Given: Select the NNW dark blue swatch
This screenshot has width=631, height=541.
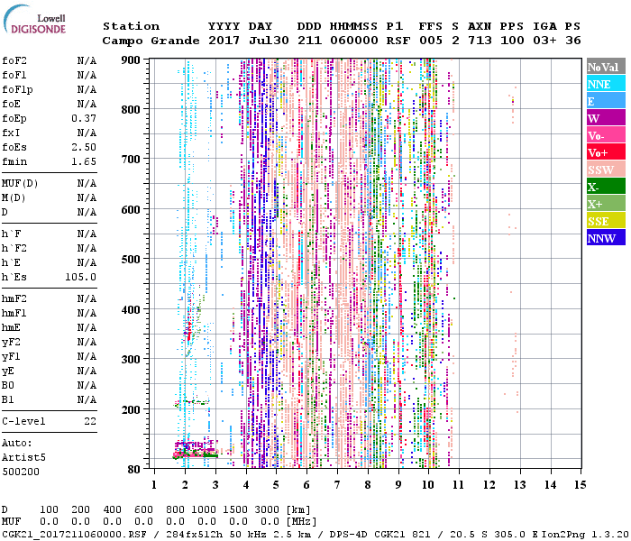Looking at the screenshot, I should [606, 237].
